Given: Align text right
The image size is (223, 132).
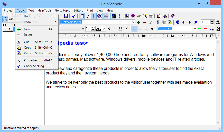Looking at the screenshot, I should pos(146,29).
